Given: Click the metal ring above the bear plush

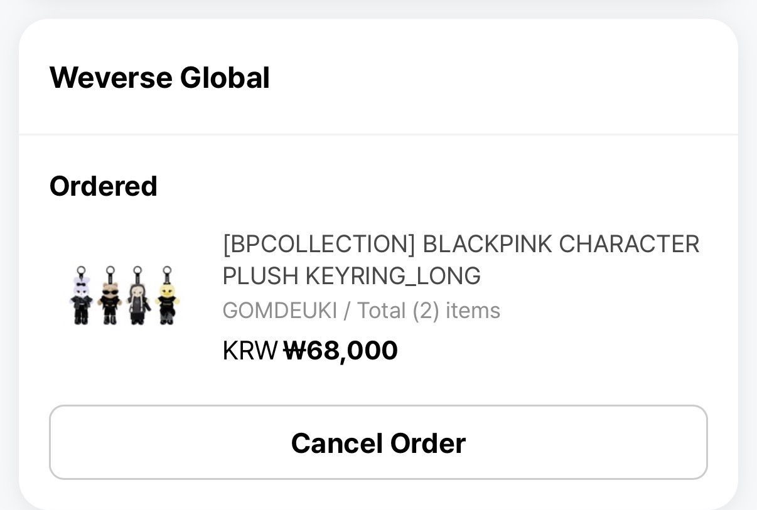Looking at the screenshot, I should pos(110,271).
